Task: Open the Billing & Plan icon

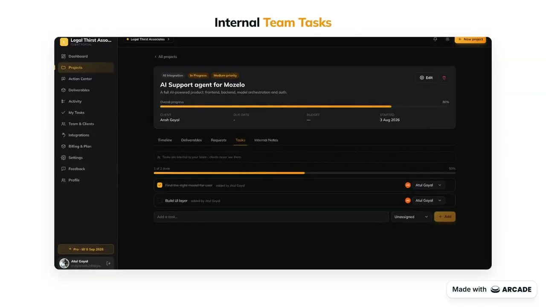Action: click(63, 146)
